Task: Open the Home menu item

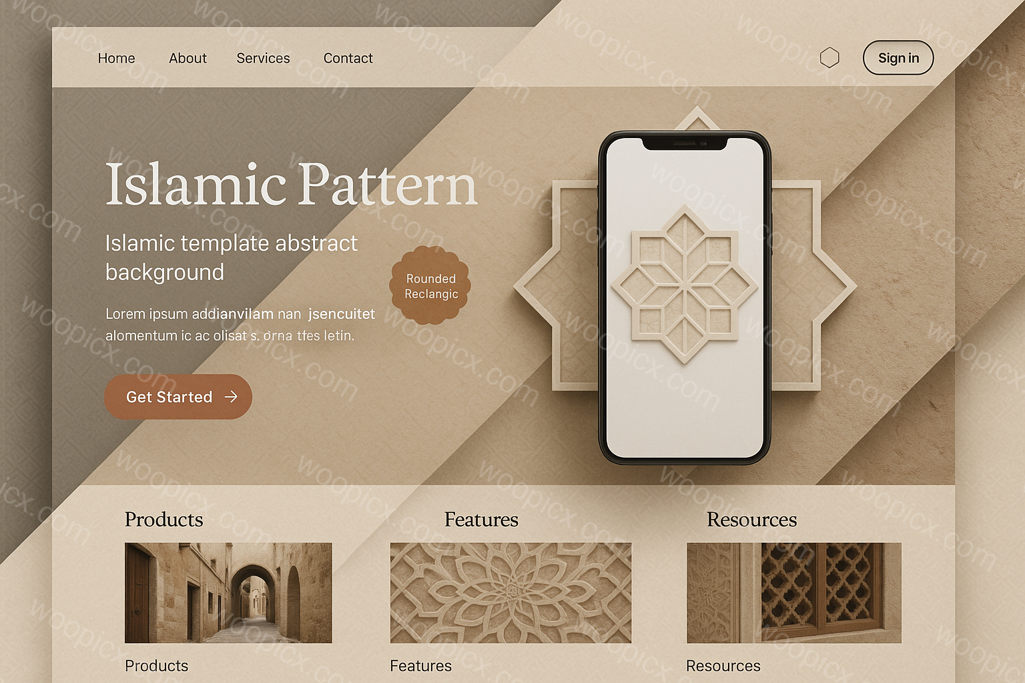Action: tap(116, 58)
